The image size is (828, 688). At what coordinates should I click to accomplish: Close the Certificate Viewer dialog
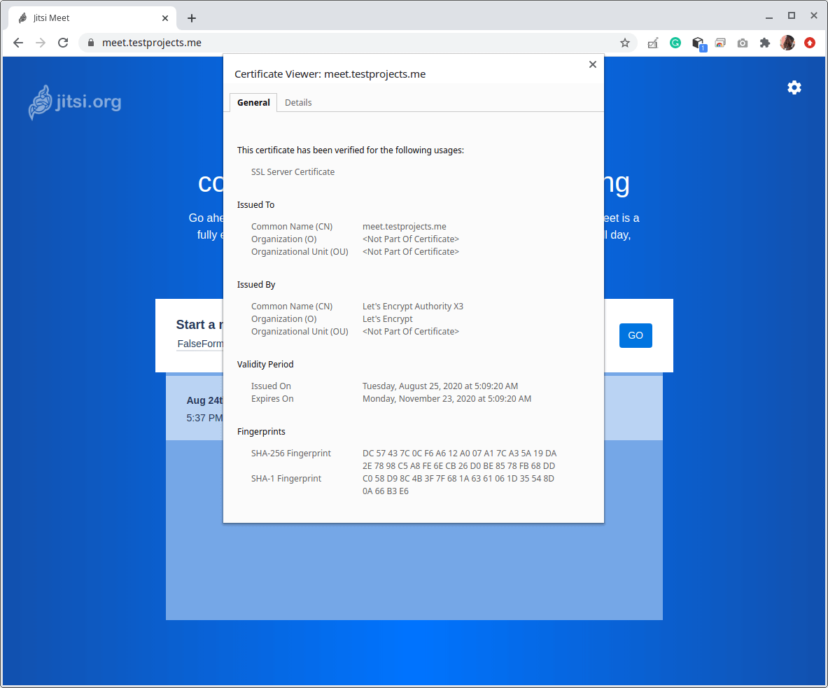[x=593, y=64]
